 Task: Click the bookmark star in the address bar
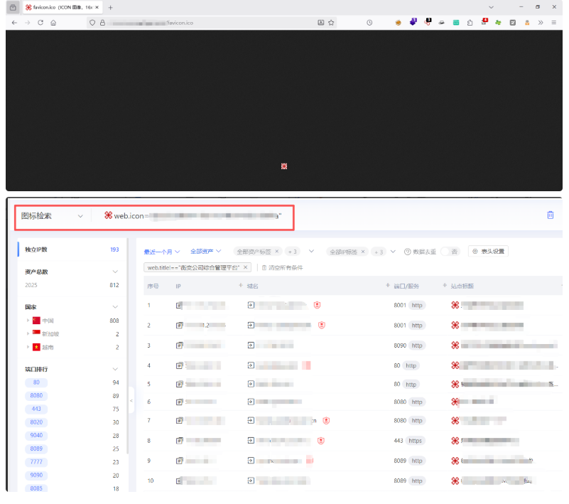(x=330, y=22)
